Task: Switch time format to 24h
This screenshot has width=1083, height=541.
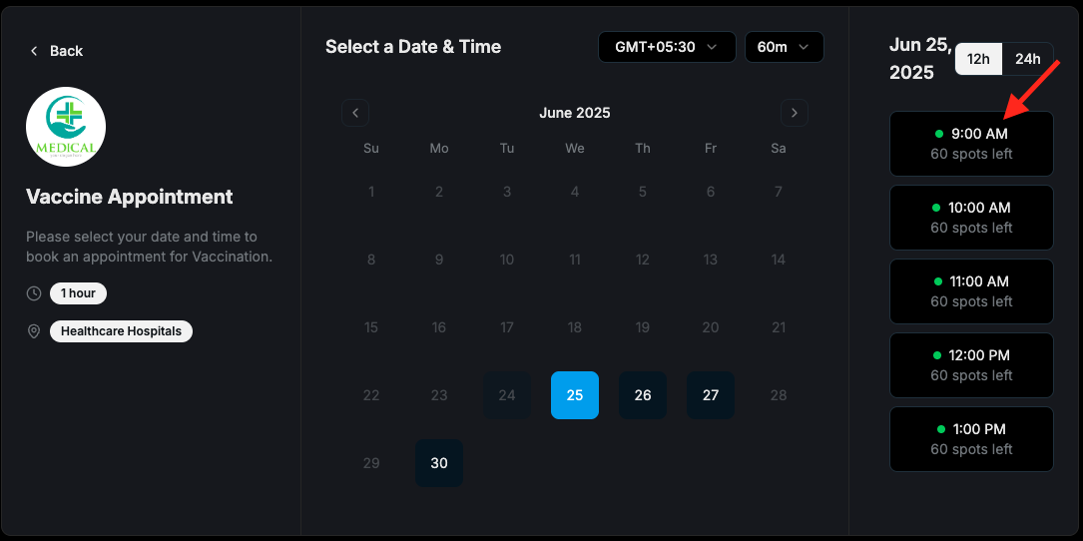Action: pyautogui.click(x=1028, y=59)
